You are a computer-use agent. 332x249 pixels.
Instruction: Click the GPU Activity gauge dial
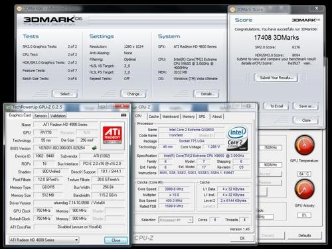304,189
